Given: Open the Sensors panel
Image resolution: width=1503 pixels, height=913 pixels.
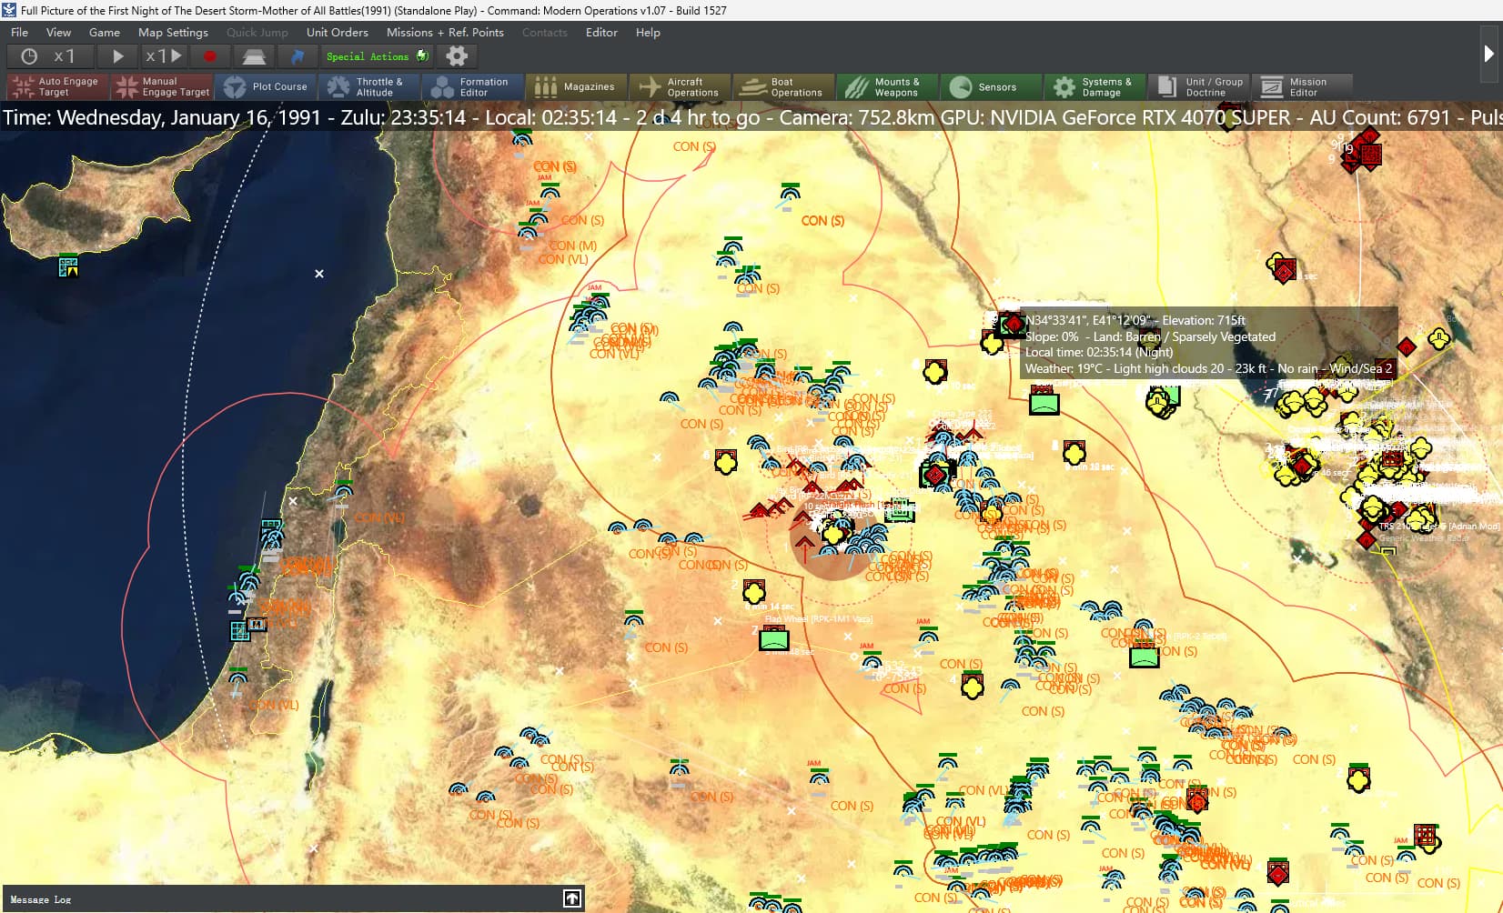Looking at the screenshot, I should [991, 87].
